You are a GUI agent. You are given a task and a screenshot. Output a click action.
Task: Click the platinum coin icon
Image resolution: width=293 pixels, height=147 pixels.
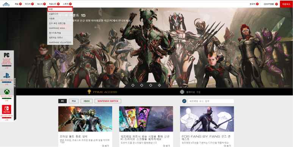[x=182, y=92]
